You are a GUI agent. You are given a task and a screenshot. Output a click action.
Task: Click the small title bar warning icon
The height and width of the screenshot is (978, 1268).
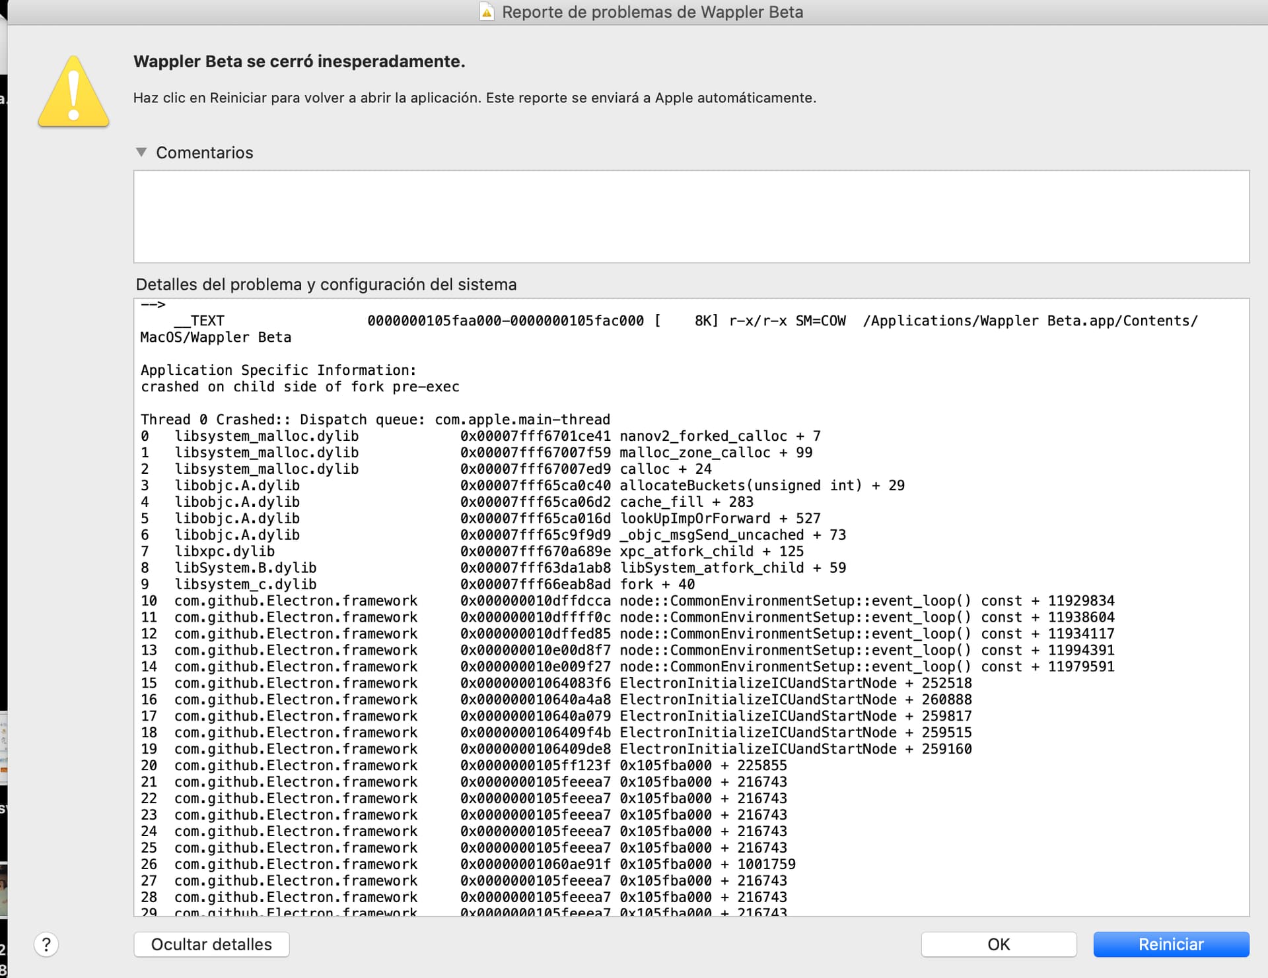[487, 12]
